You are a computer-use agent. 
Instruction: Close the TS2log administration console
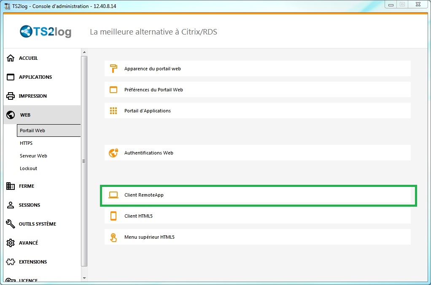pyautogui.click(x=418, y=5)
